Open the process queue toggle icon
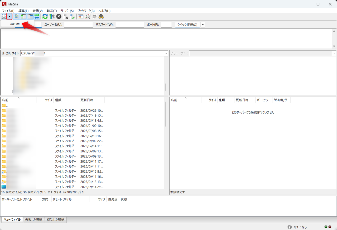This screenshot has height=230, width=337. 52,16
